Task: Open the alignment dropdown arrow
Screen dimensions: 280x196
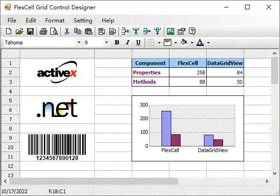Action: [175, 43]
